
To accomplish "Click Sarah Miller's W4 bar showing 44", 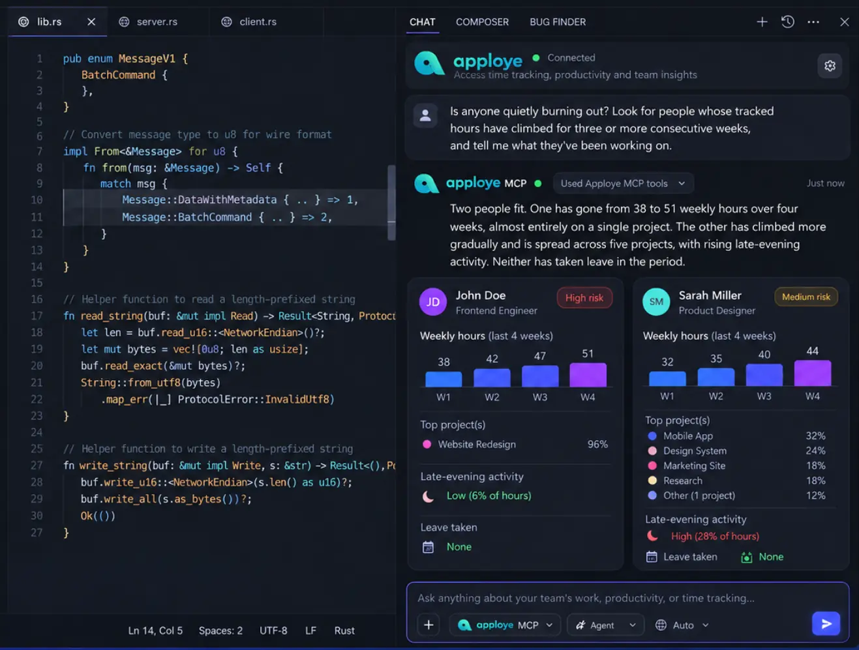I will (x=812, y=373).
